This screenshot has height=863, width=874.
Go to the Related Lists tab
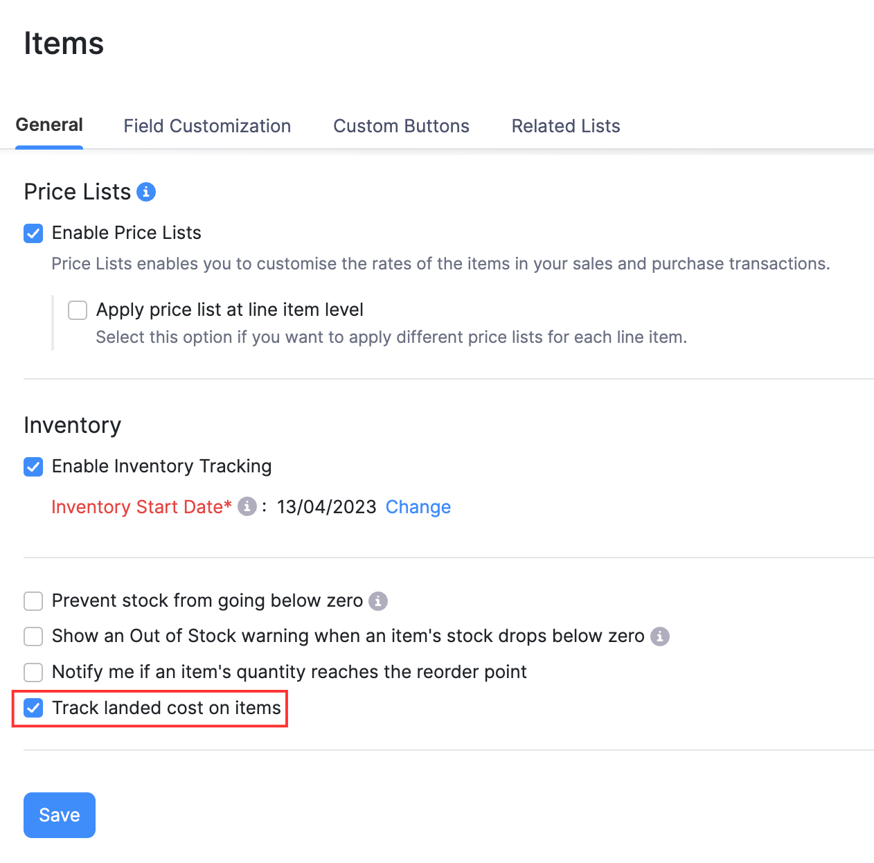click(566, 126)
